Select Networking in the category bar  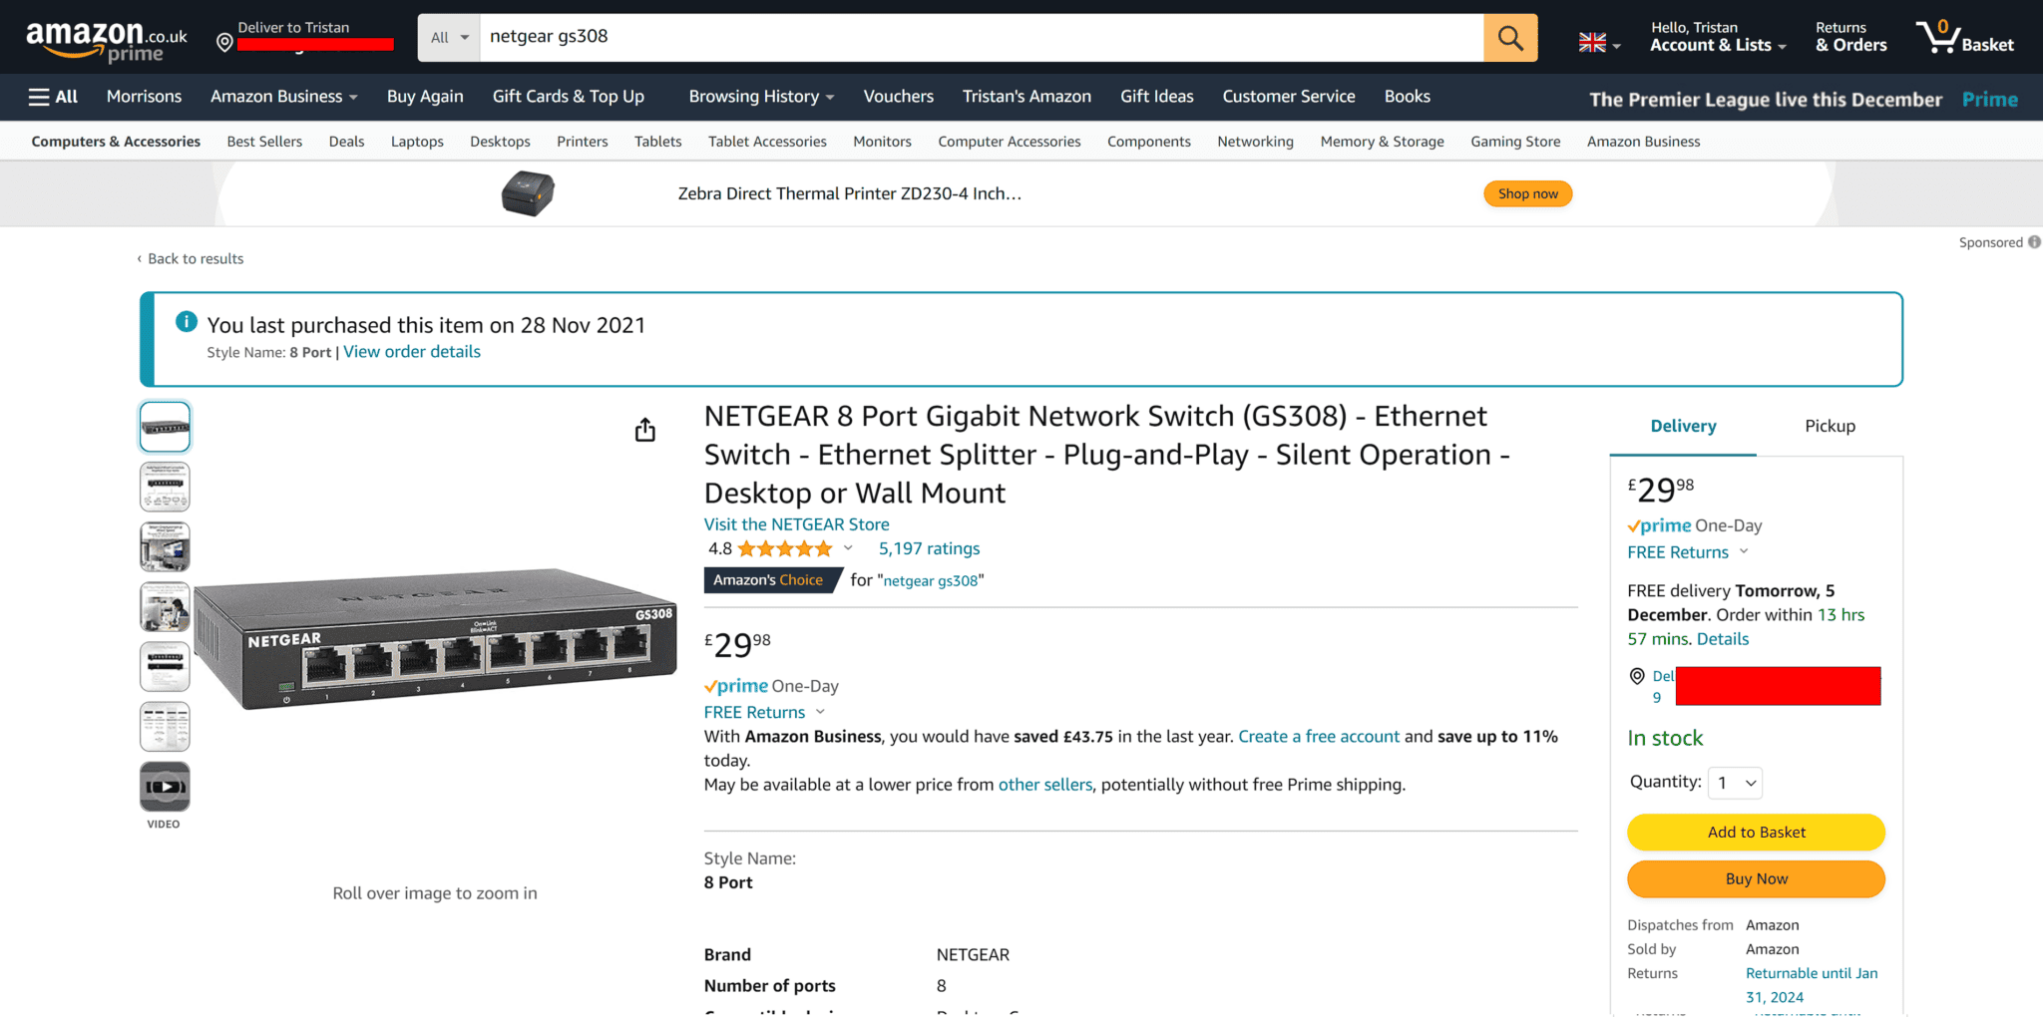click(1255, 141)
